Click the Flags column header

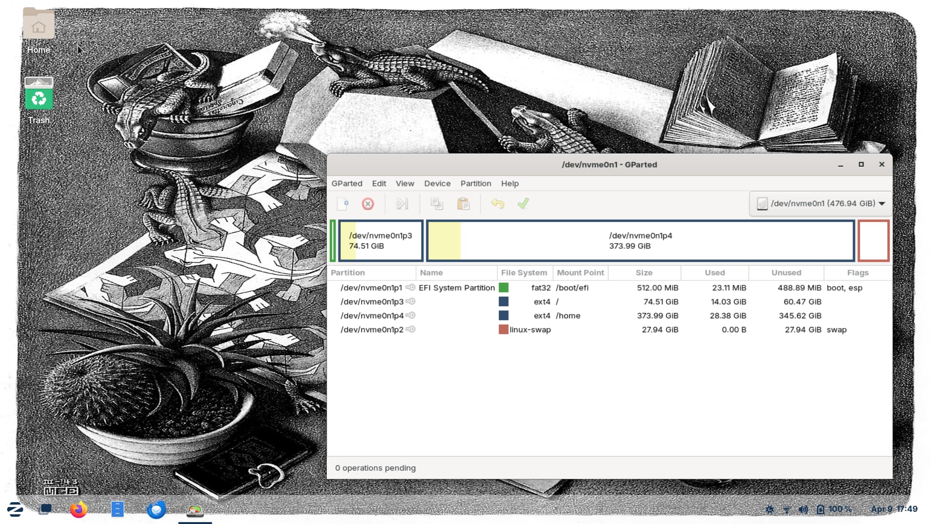point(858,273)
